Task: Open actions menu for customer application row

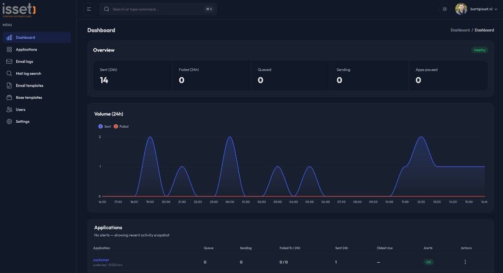Action: (465, 262)
